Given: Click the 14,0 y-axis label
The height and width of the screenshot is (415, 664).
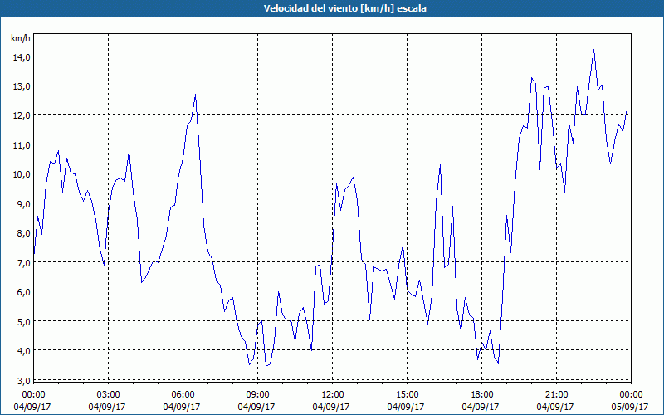Looking at the screenshot, I should pyautogui.click(x=21, y=56).
